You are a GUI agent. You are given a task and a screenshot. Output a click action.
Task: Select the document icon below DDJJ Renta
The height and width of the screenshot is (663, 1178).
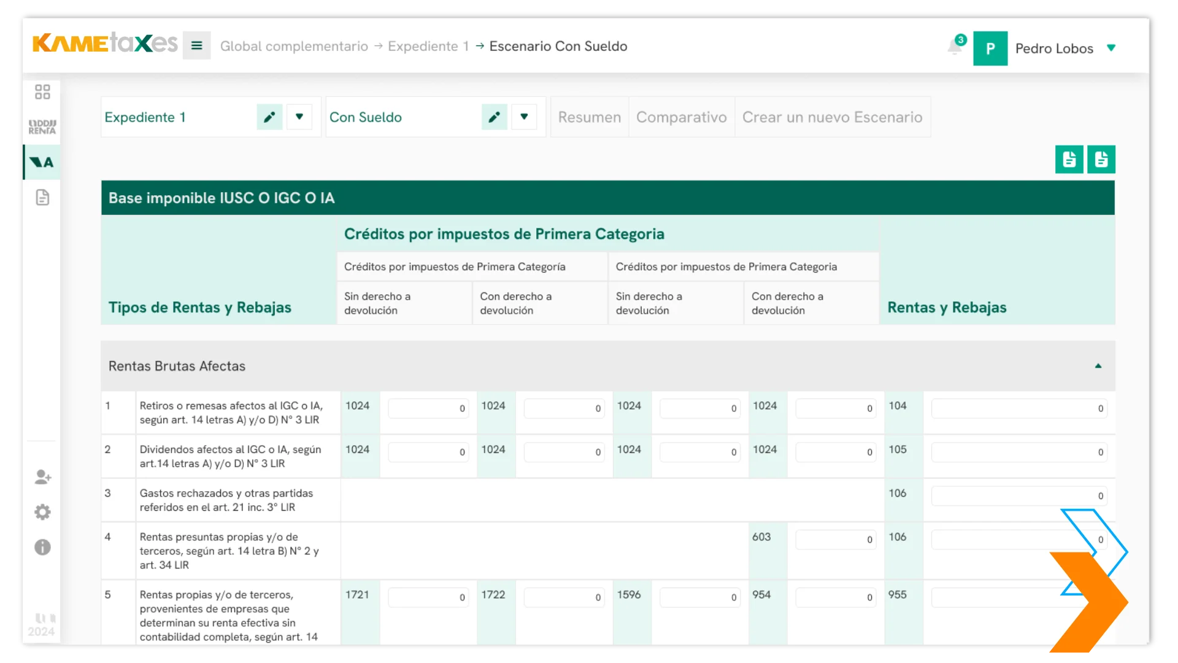(x=42, y=198)
